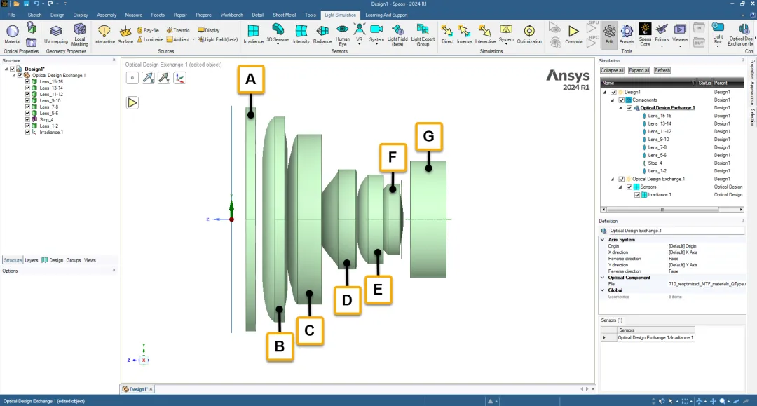Open the Optimization tool
Viewport: 757px width, 406px height.
(529, 34)
